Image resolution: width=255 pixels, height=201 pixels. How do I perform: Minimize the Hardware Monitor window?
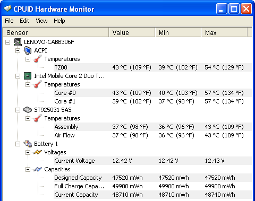pyautogui.click(x=222, y=8)
